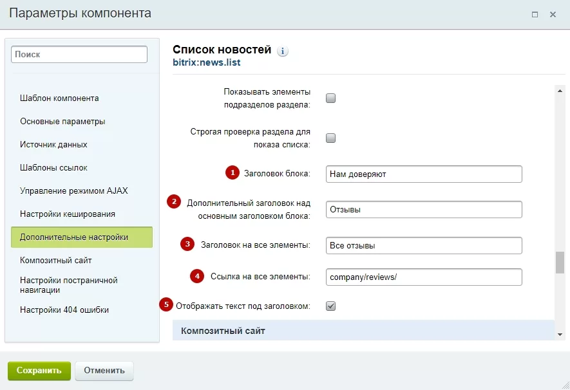Close the Параметры компонента dialog

pyautogui.click(x=553, y=15)
